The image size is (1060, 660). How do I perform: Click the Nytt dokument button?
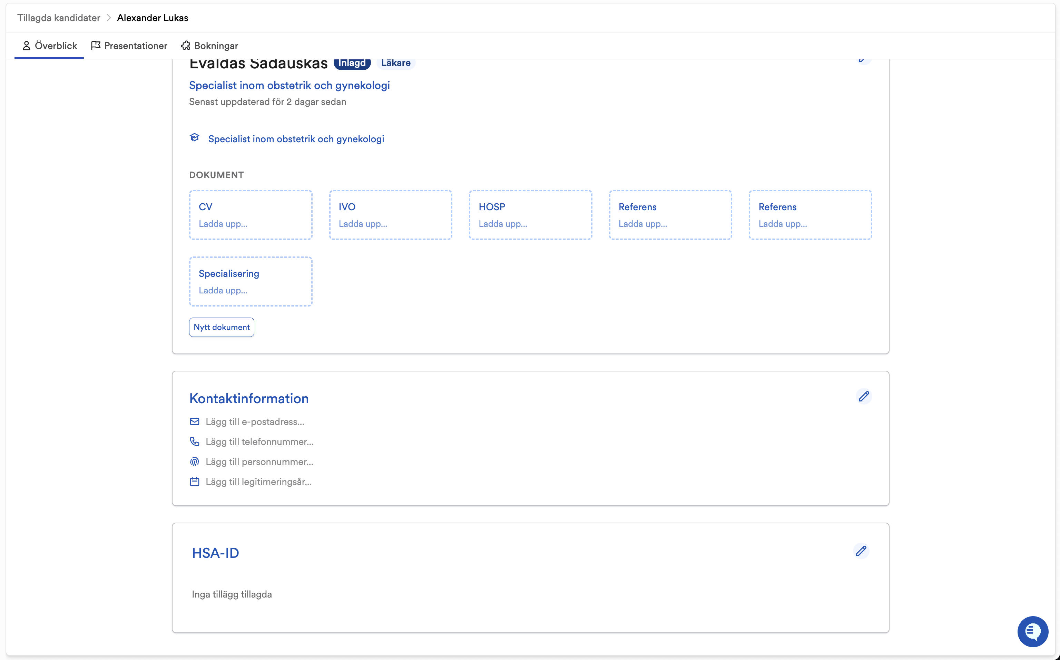pos(222,327)
